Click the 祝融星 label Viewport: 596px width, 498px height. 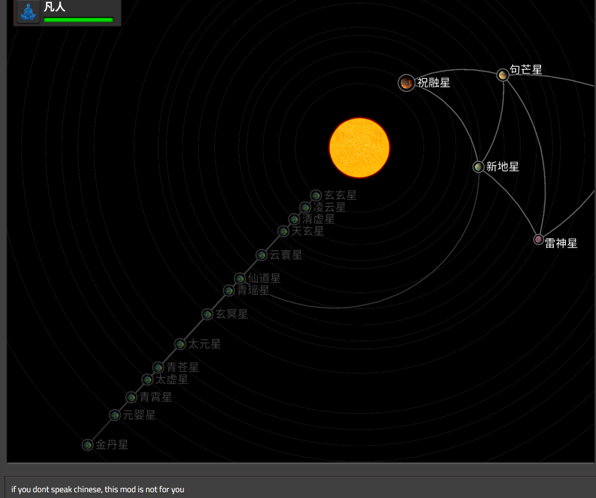tap(434, 83)
